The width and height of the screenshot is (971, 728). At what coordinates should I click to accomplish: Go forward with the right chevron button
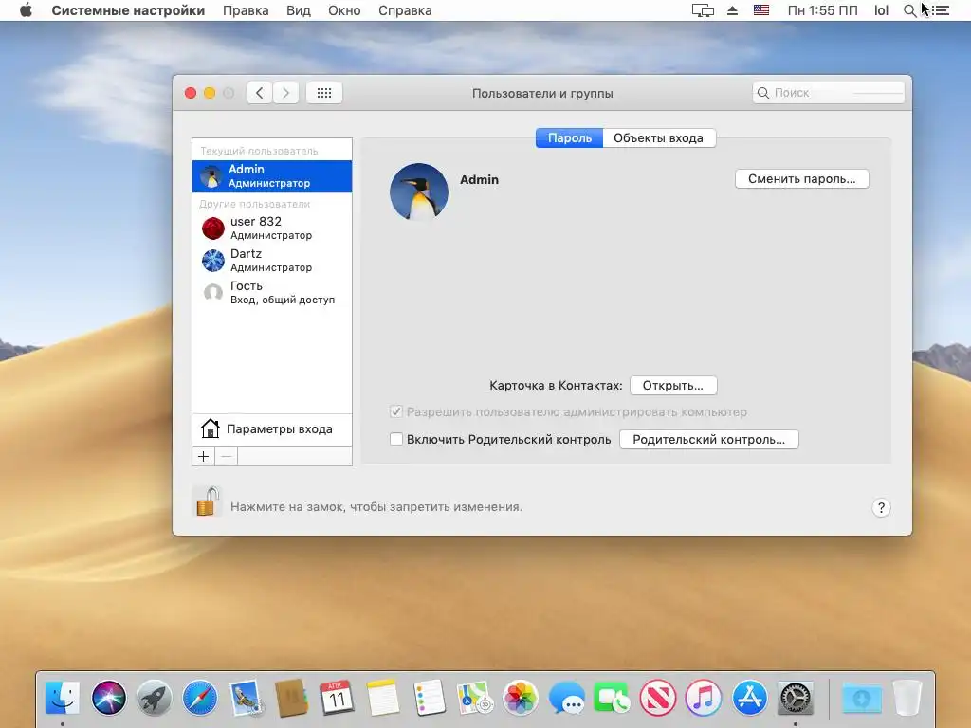[286, 93]
